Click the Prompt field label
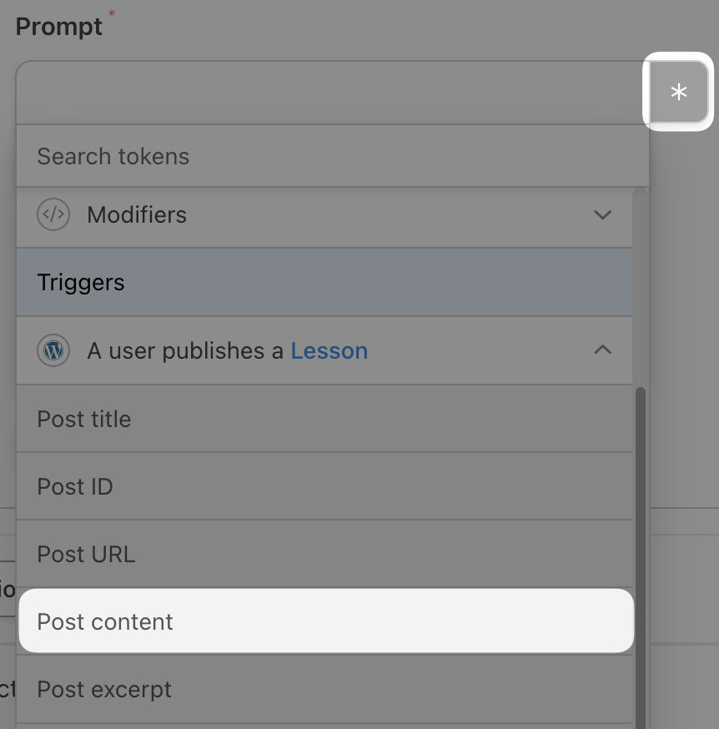The image size is (719, 729). [58, 27]
